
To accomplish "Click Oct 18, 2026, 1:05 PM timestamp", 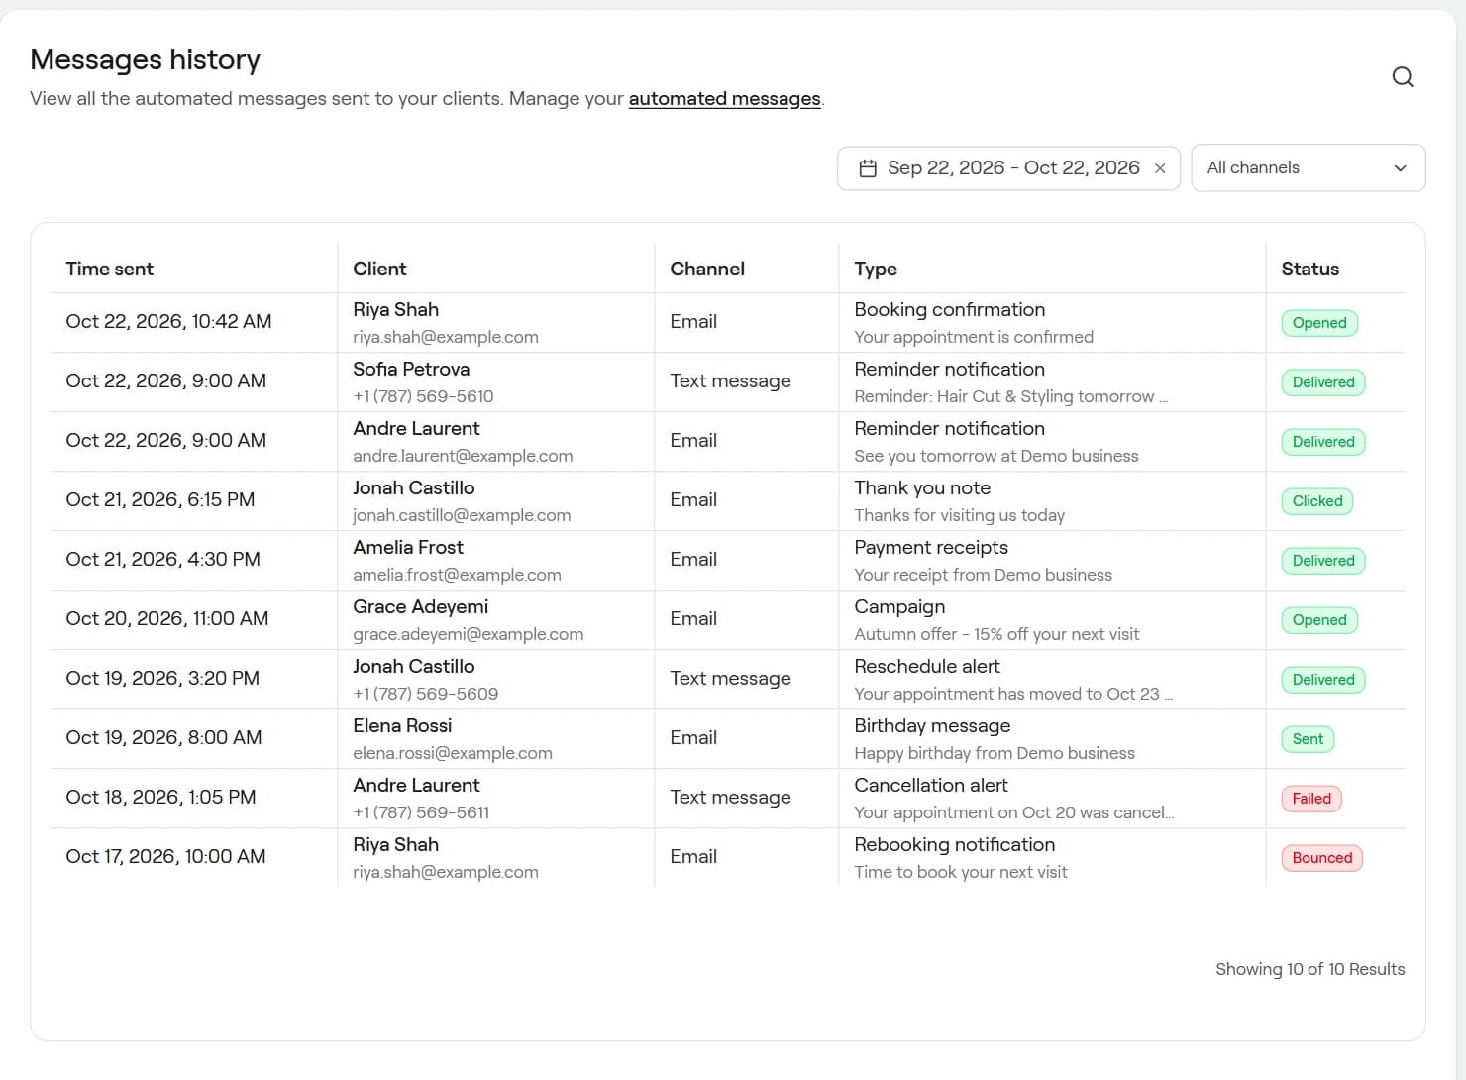I will 160,797.
